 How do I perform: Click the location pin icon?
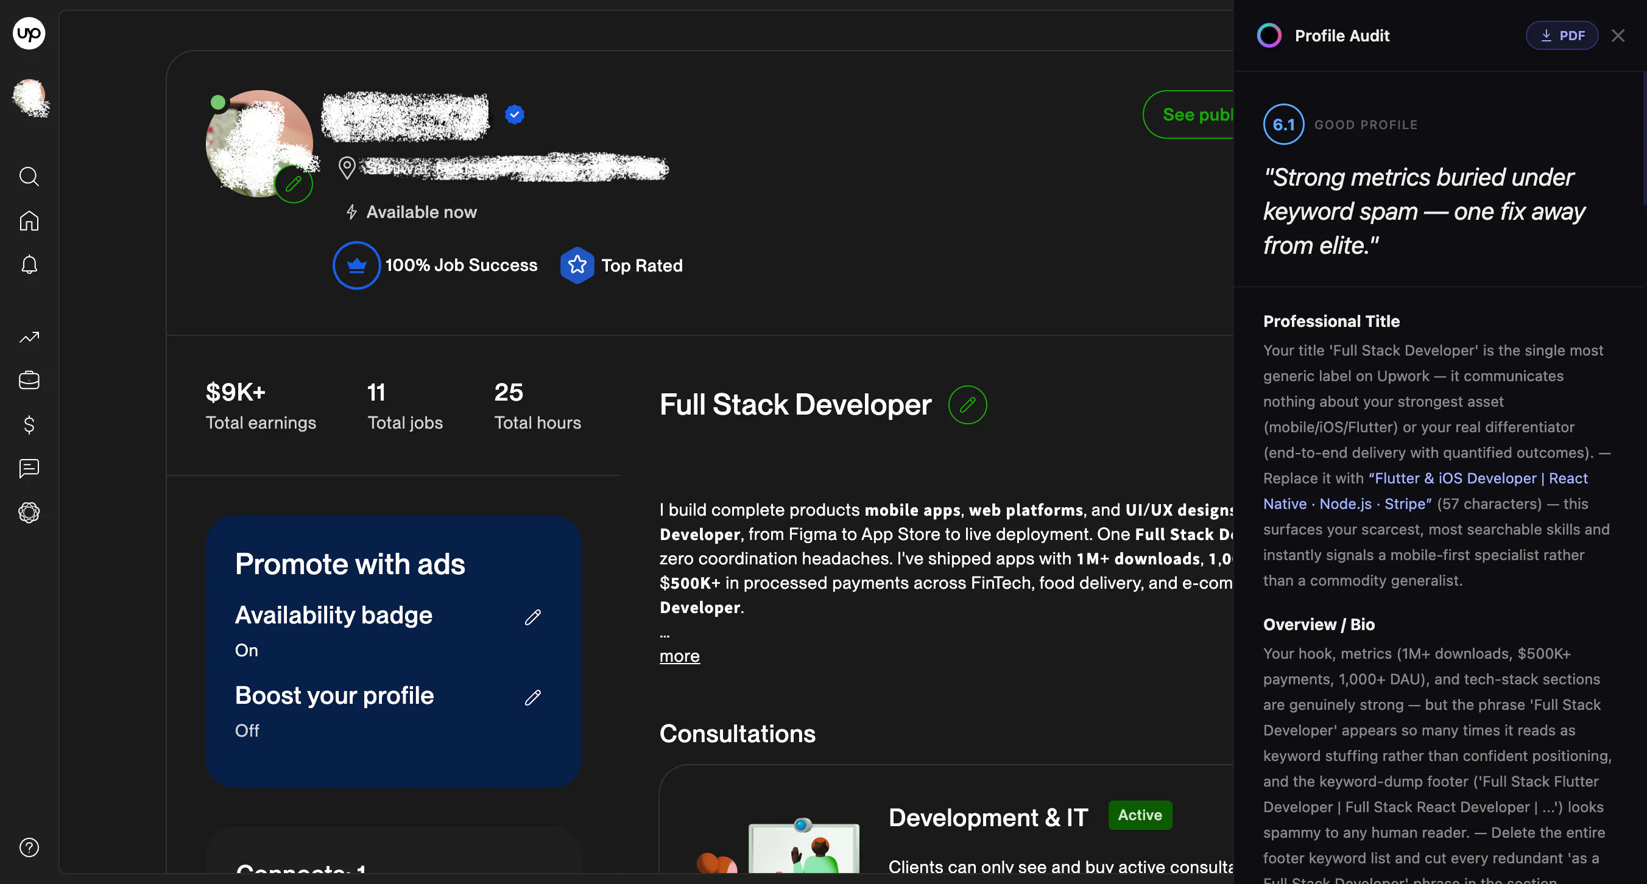347,168
